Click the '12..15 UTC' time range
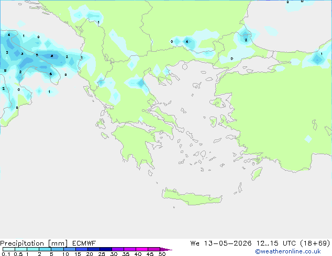Viewport: 332px width, 256px height. [x=276, y=243]
